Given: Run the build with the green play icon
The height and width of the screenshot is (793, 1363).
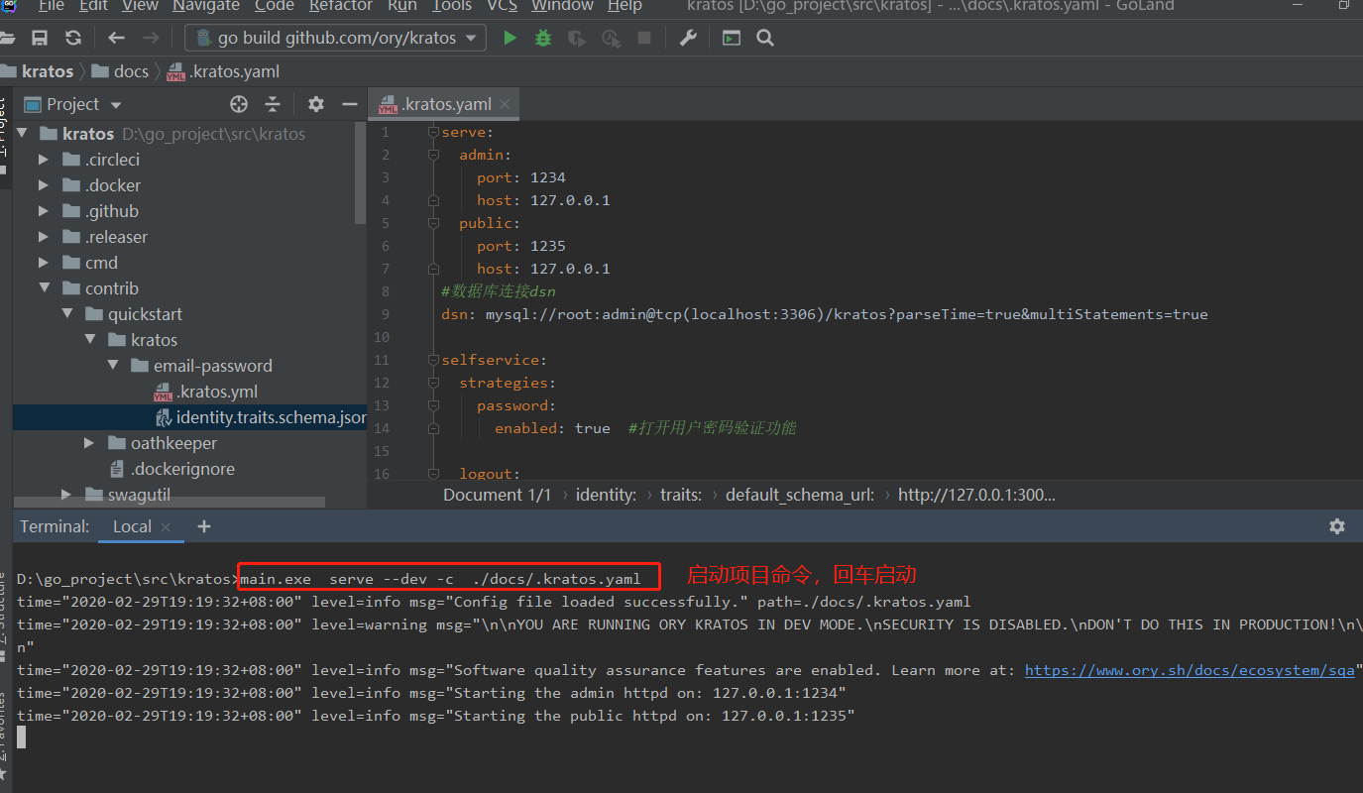Looking at the screenshot, I should coord(511,38).
